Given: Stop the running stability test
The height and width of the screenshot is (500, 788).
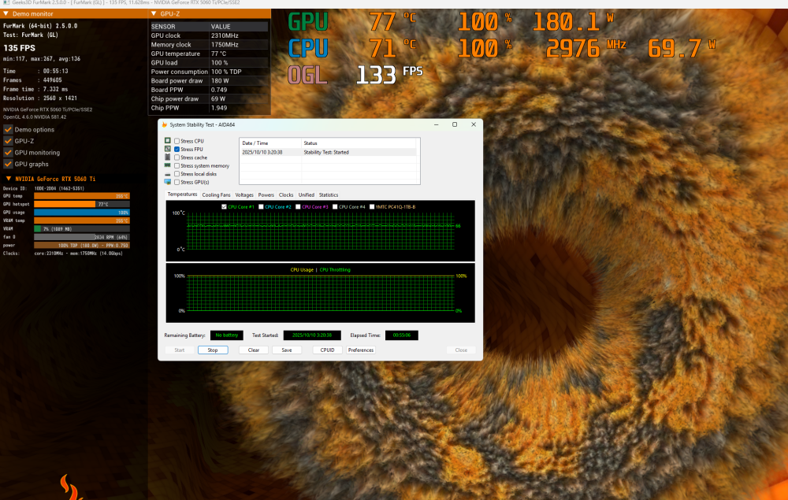Looking at the screenshot, I should coord(213,350).
